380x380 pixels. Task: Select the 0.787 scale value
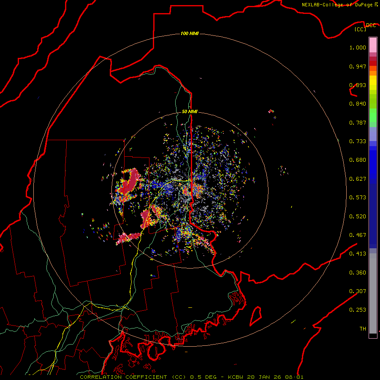tap(358, 122)
